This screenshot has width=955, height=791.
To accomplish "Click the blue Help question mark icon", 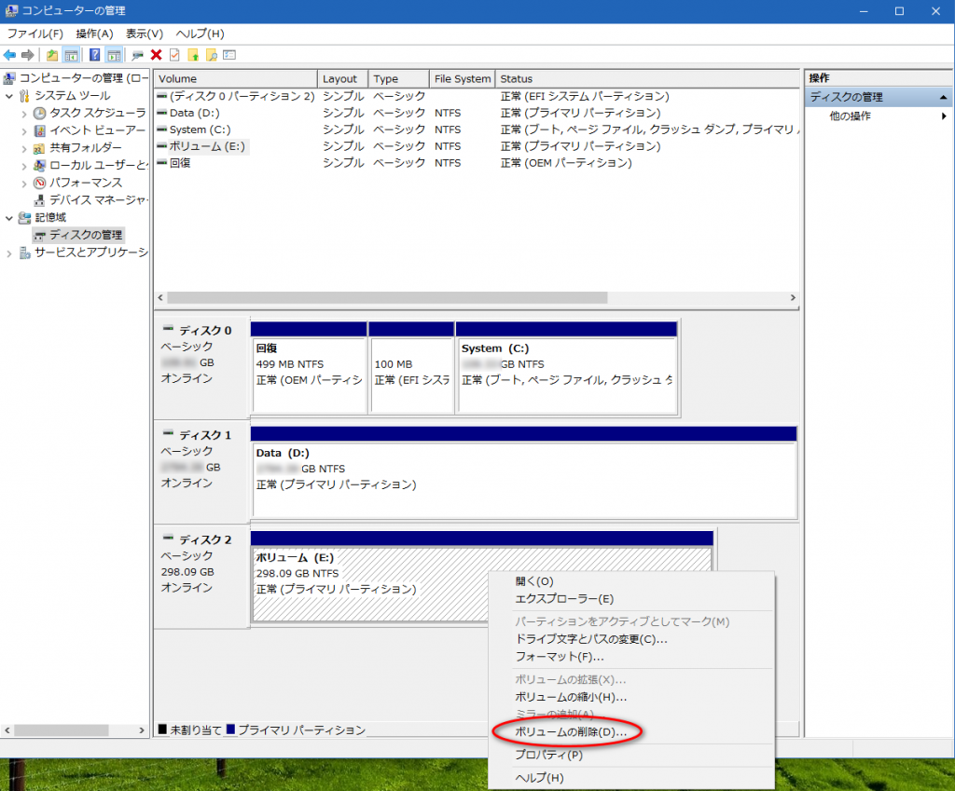I will click(x=94, y=55).
